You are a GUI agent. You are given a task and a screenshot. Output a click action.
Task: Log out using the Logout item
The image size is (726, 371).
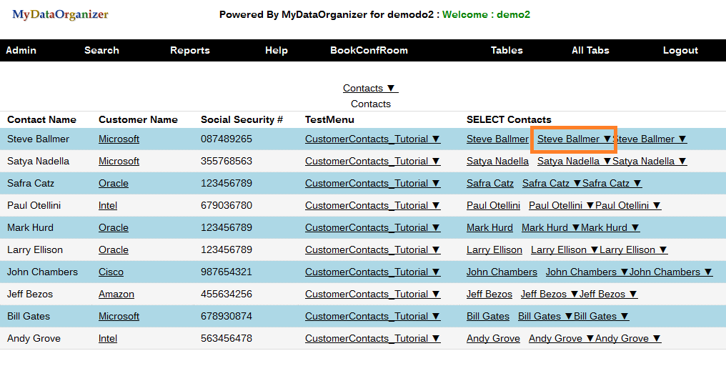(x=680, y=50)
